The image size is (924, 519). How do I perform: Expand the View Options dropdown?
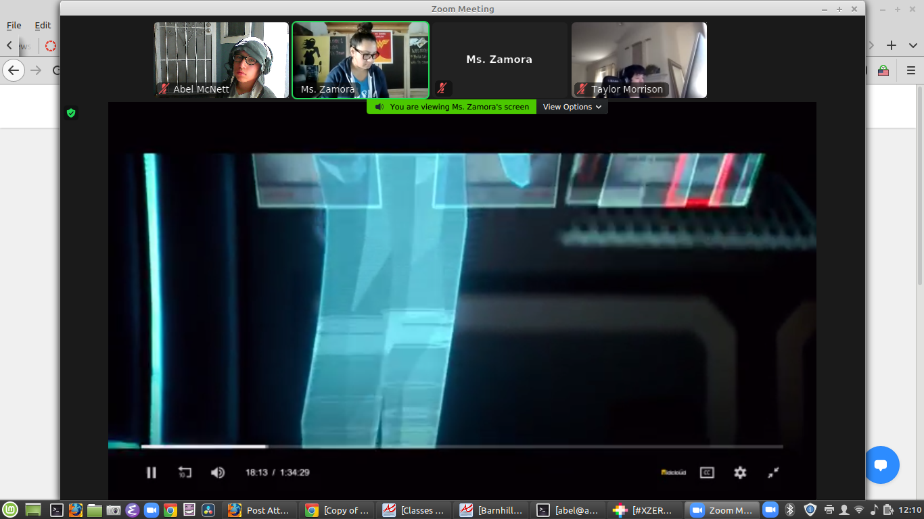pos(572,107)
